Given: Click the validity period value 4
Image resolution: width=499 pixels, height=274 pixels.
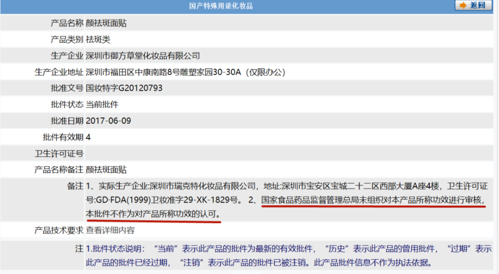Looking at the screenshot, I should pyautogui.click(x=88, y=137).
